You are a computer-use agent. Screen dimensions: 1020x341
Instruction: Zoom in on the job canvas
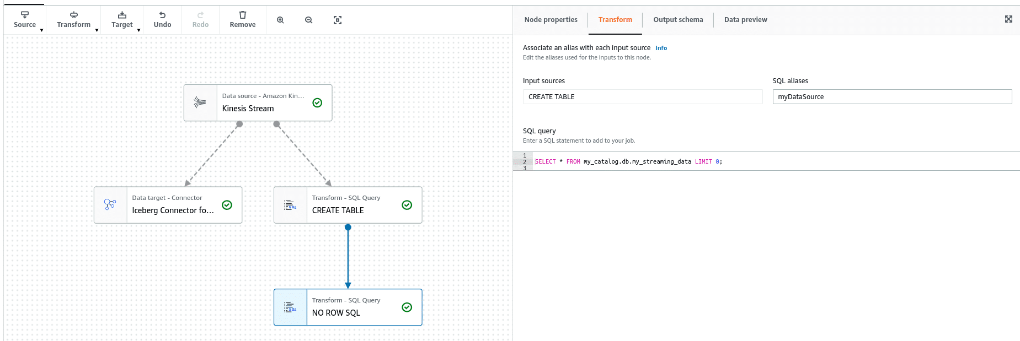(280, 20)
